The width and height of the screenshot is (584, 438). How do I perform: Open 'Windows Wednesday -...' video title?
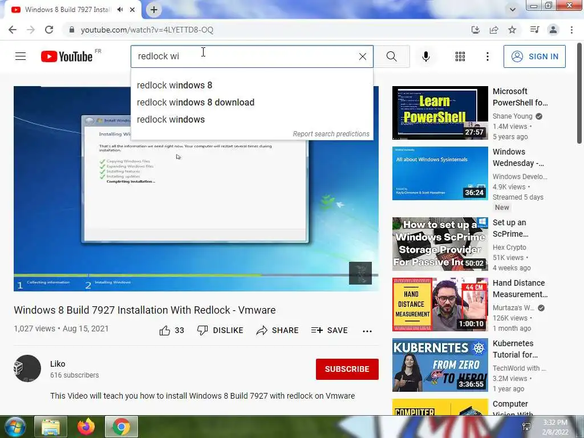click(518, 157)
